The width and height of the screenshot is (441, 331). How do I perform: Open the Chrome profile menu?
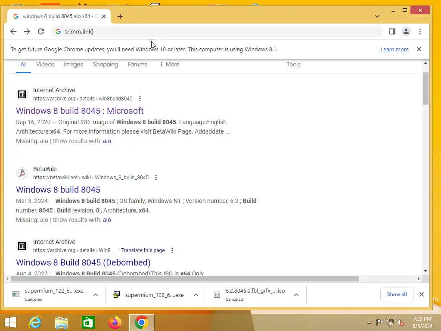click(x=406, y=31)
